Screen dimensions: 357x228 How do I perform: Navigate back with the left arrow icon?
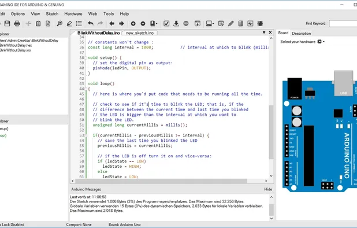(112, 24)
